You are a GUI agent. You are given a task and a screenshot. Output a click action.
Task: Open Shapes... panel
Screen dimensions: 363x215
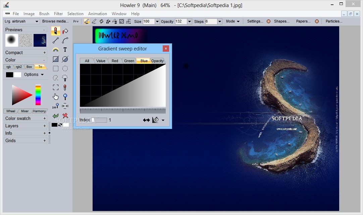(282, 21)
